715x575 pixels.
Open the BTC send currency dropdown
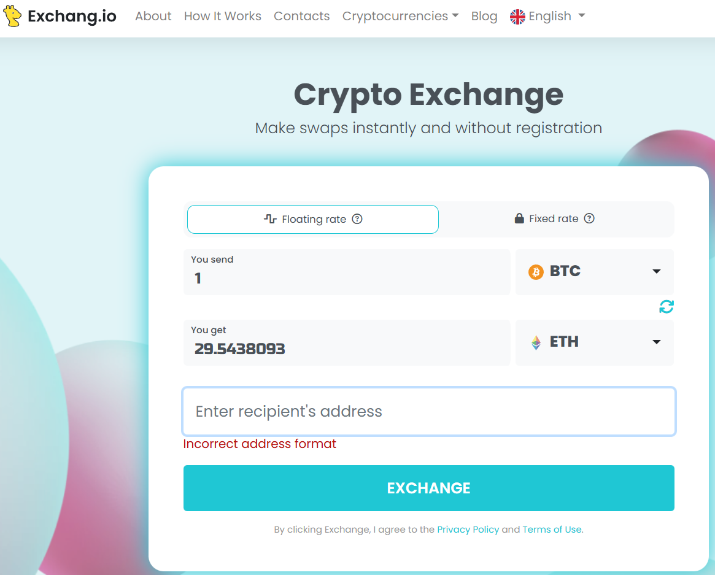[x=594, y=272]
